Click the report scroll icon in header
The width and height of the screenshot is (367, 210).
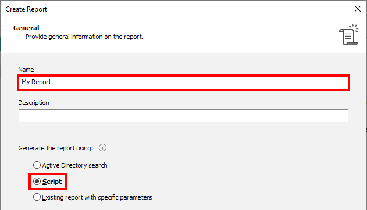[x=348, y=35]
